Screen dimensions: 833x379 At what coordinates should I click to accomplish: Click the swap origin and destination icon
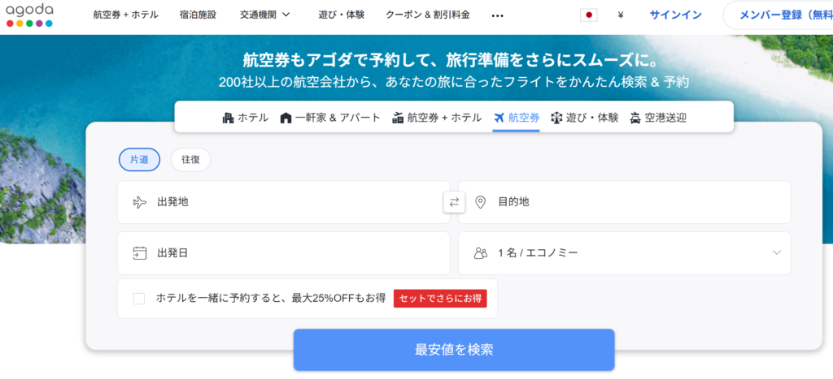[x=454, y=202]
